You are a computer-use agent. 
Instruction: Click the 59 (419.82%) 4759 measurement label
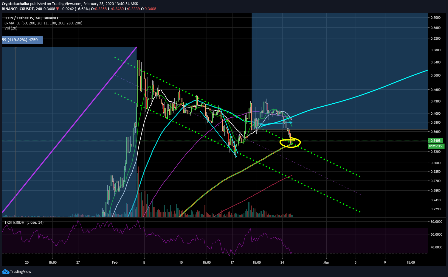[22, 40]
